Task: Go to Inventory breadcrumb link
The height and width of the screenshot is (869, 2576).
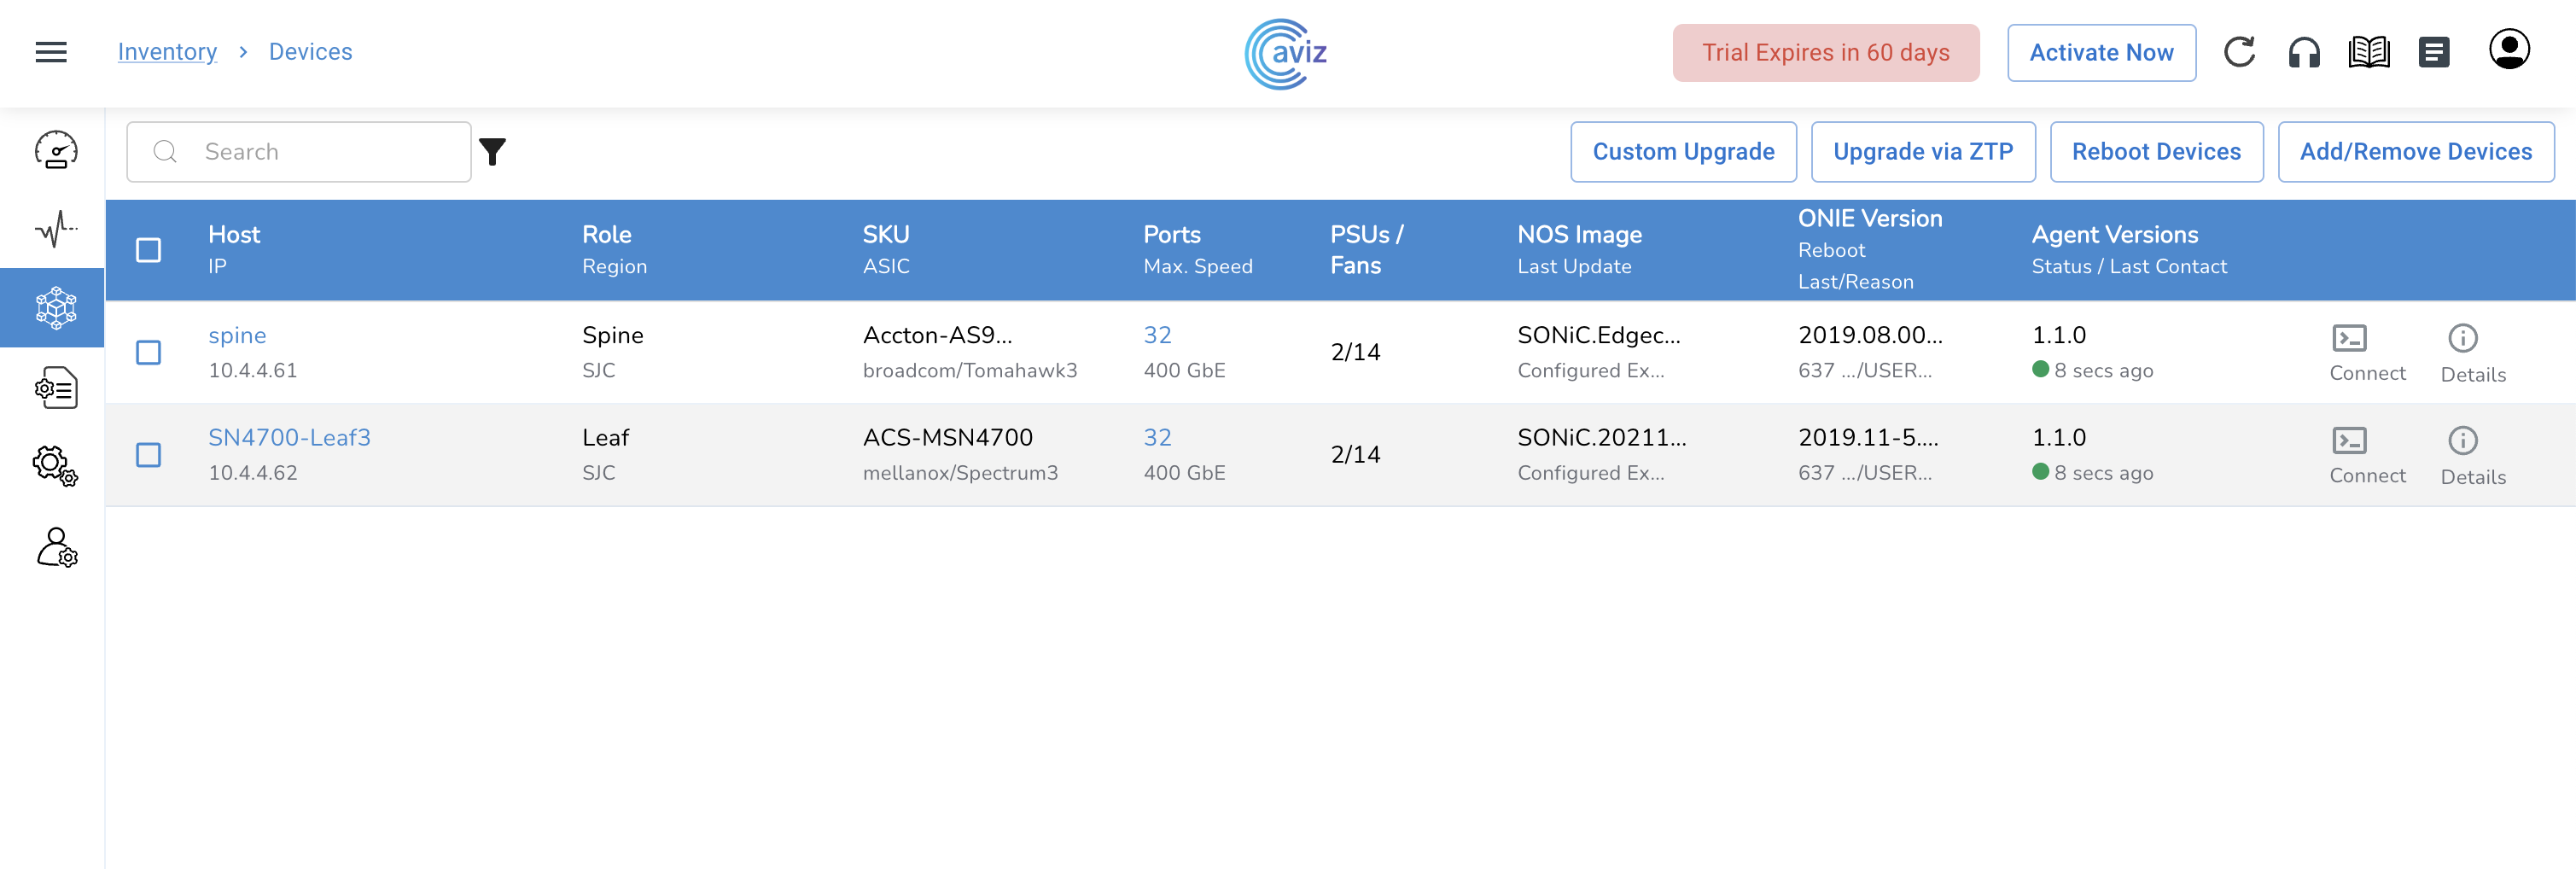Action: coord(167,52)
